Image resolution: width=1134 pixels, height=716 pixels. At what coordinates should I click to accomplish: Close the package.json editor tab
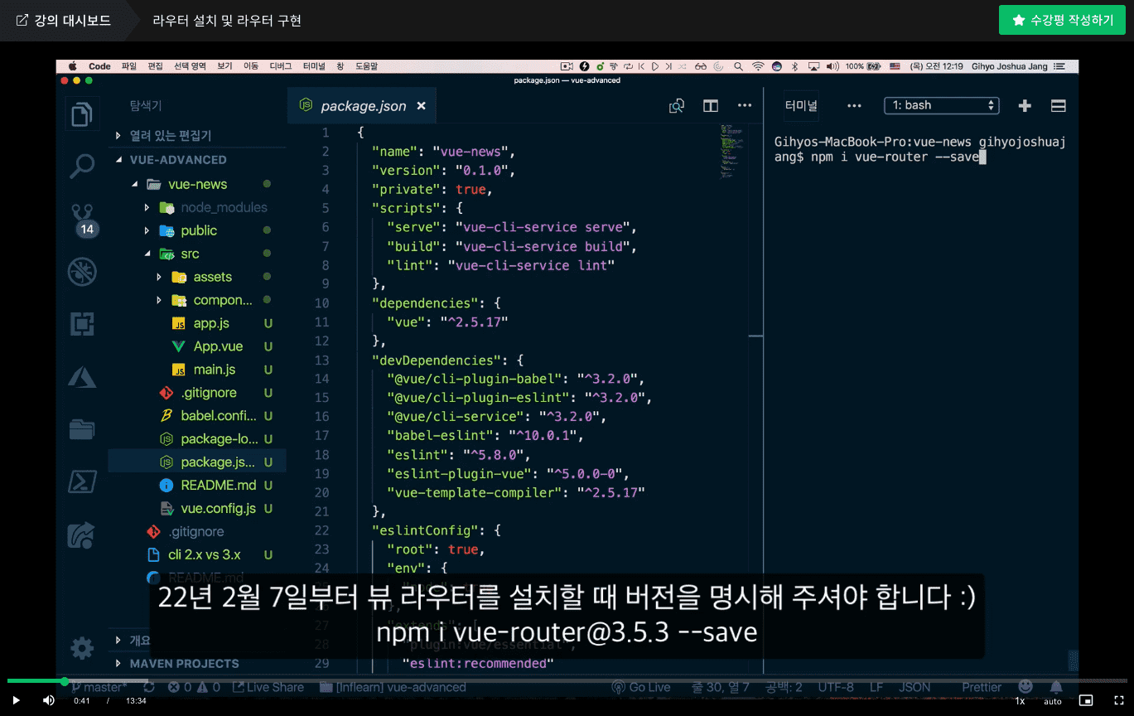point(421,106)
